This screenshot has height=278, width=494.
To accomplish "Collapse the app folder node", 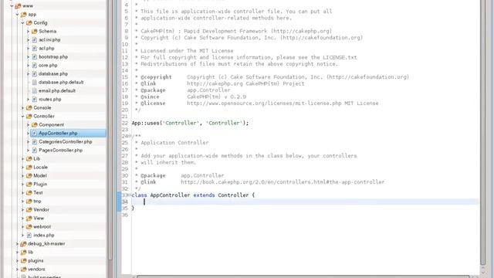I will 17,15.
